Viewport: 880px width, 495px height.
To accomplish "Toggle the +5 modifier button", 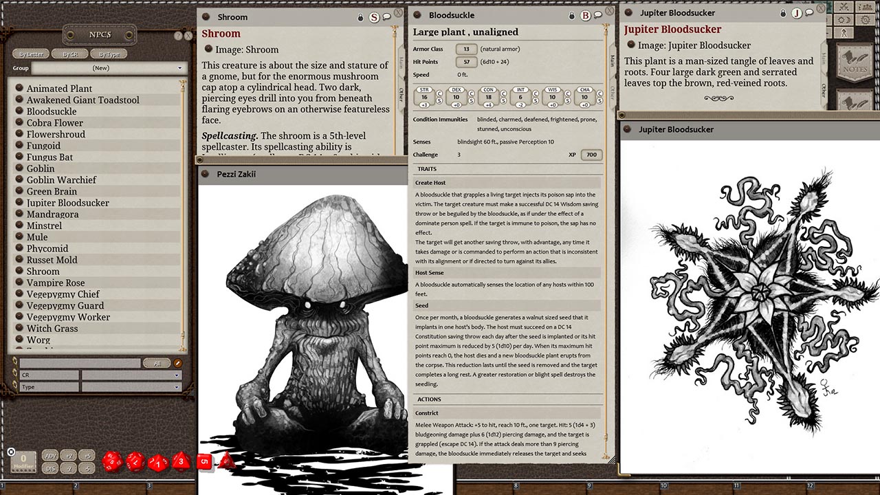I will (x=85, y=454).
